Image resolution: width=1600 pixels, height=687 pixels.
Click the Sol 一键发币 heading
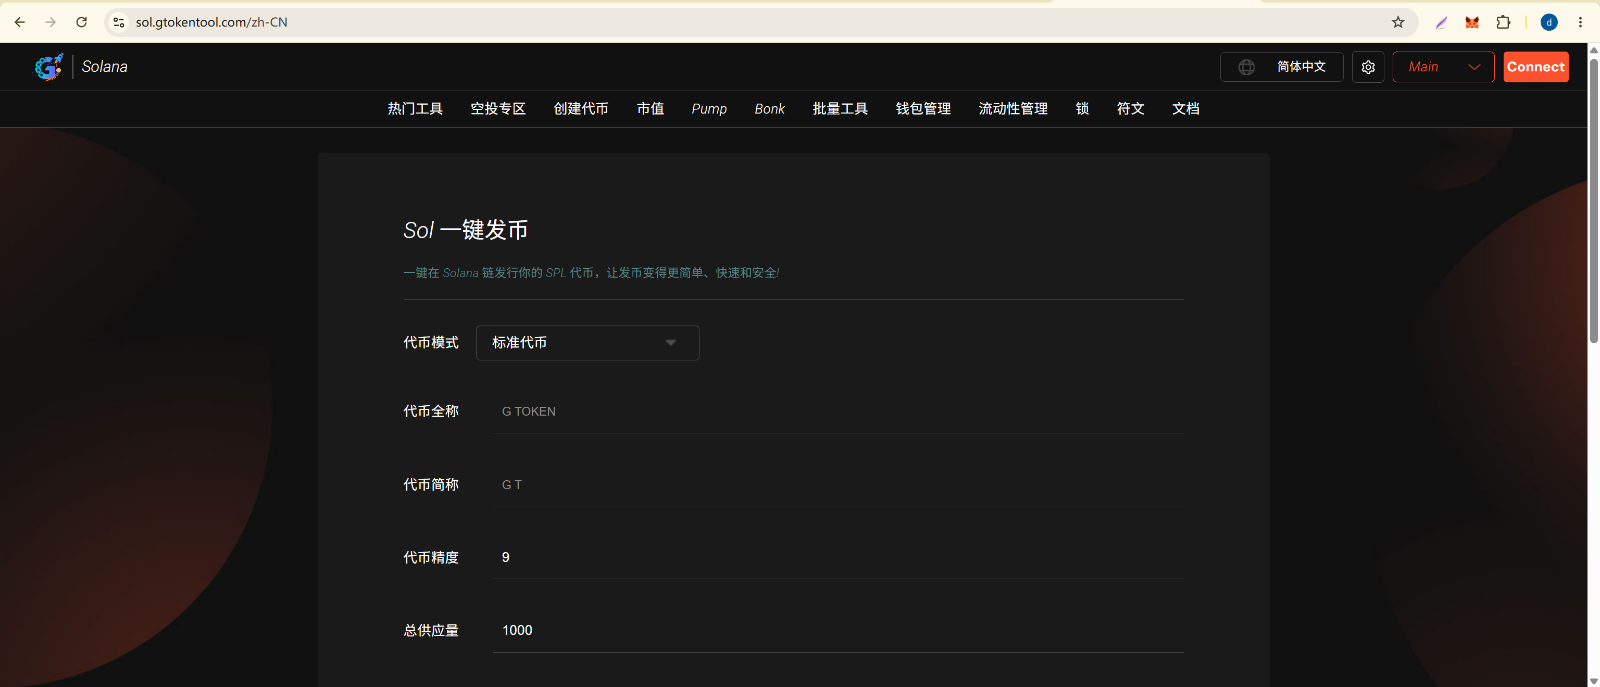pyautogui.click(x=465, y=230)
